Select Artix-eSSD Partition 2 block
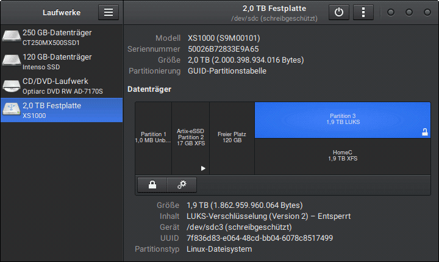This screenshot has width=439, height=262. pyautogui.click(x=191, y=138)
